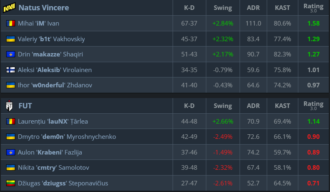Screen dimensions: 330x192
Task: Sort Natus Vincere players by Swing
Action: click(223, 8)
